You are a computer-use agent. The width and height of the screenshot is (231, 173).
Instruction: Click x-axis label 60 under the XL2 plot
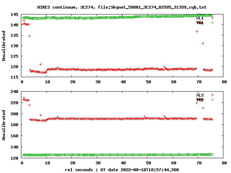pos(174,163)
